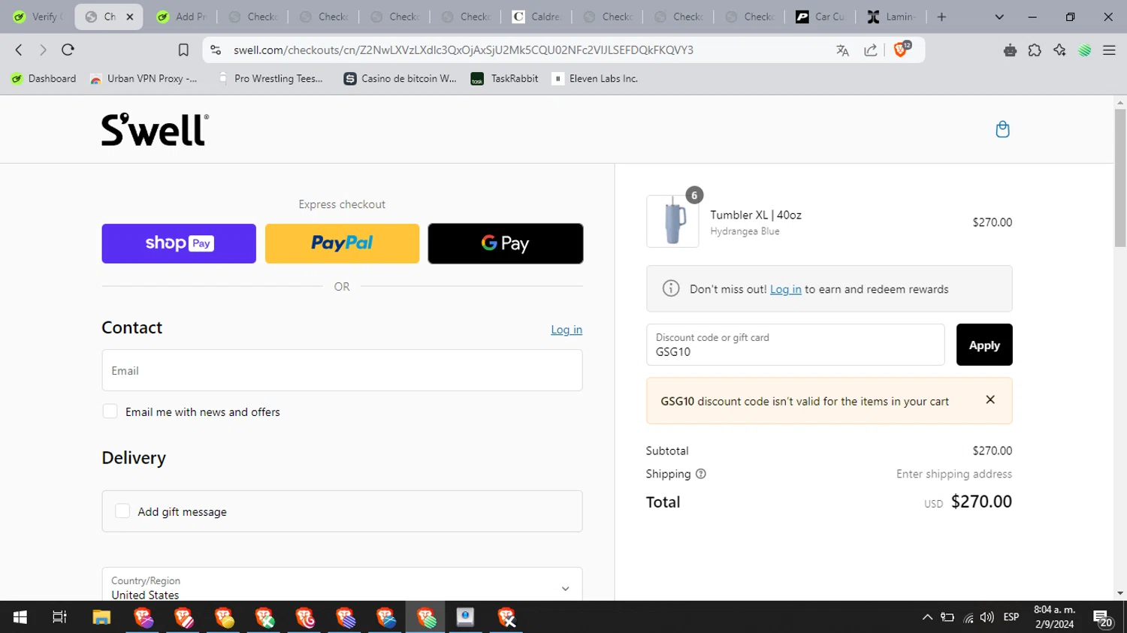Open File Explorer from taskbar

click(101, 617)
